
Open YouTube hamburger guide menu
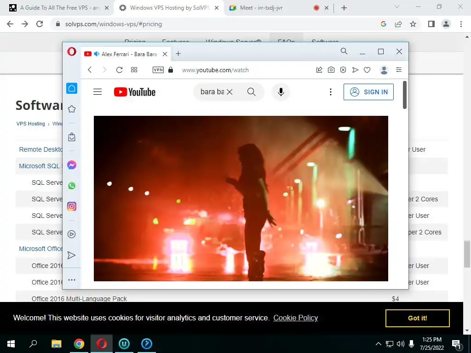click(x=98, y=92)
